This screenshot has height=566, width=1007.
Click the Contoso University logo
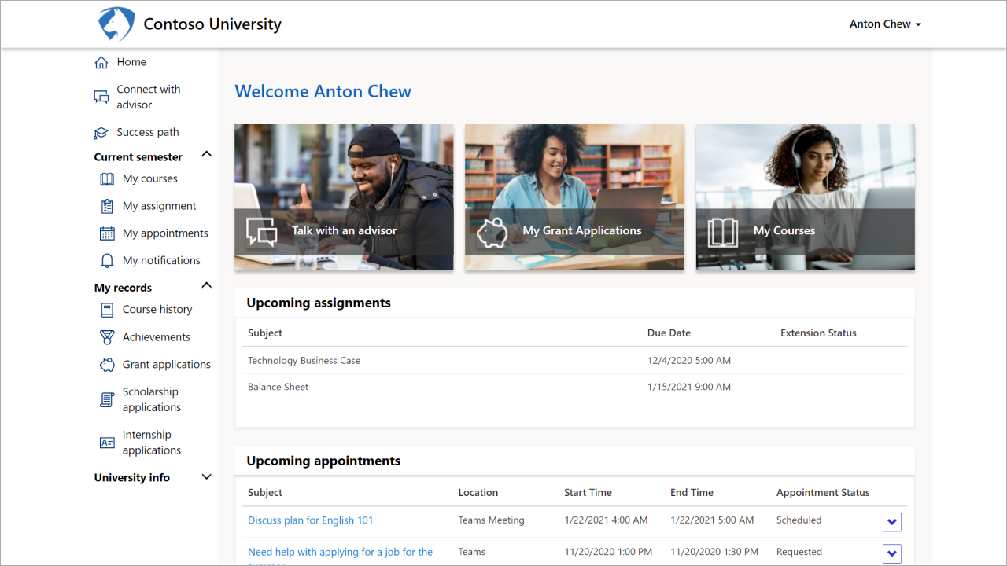tap(115, 24)
